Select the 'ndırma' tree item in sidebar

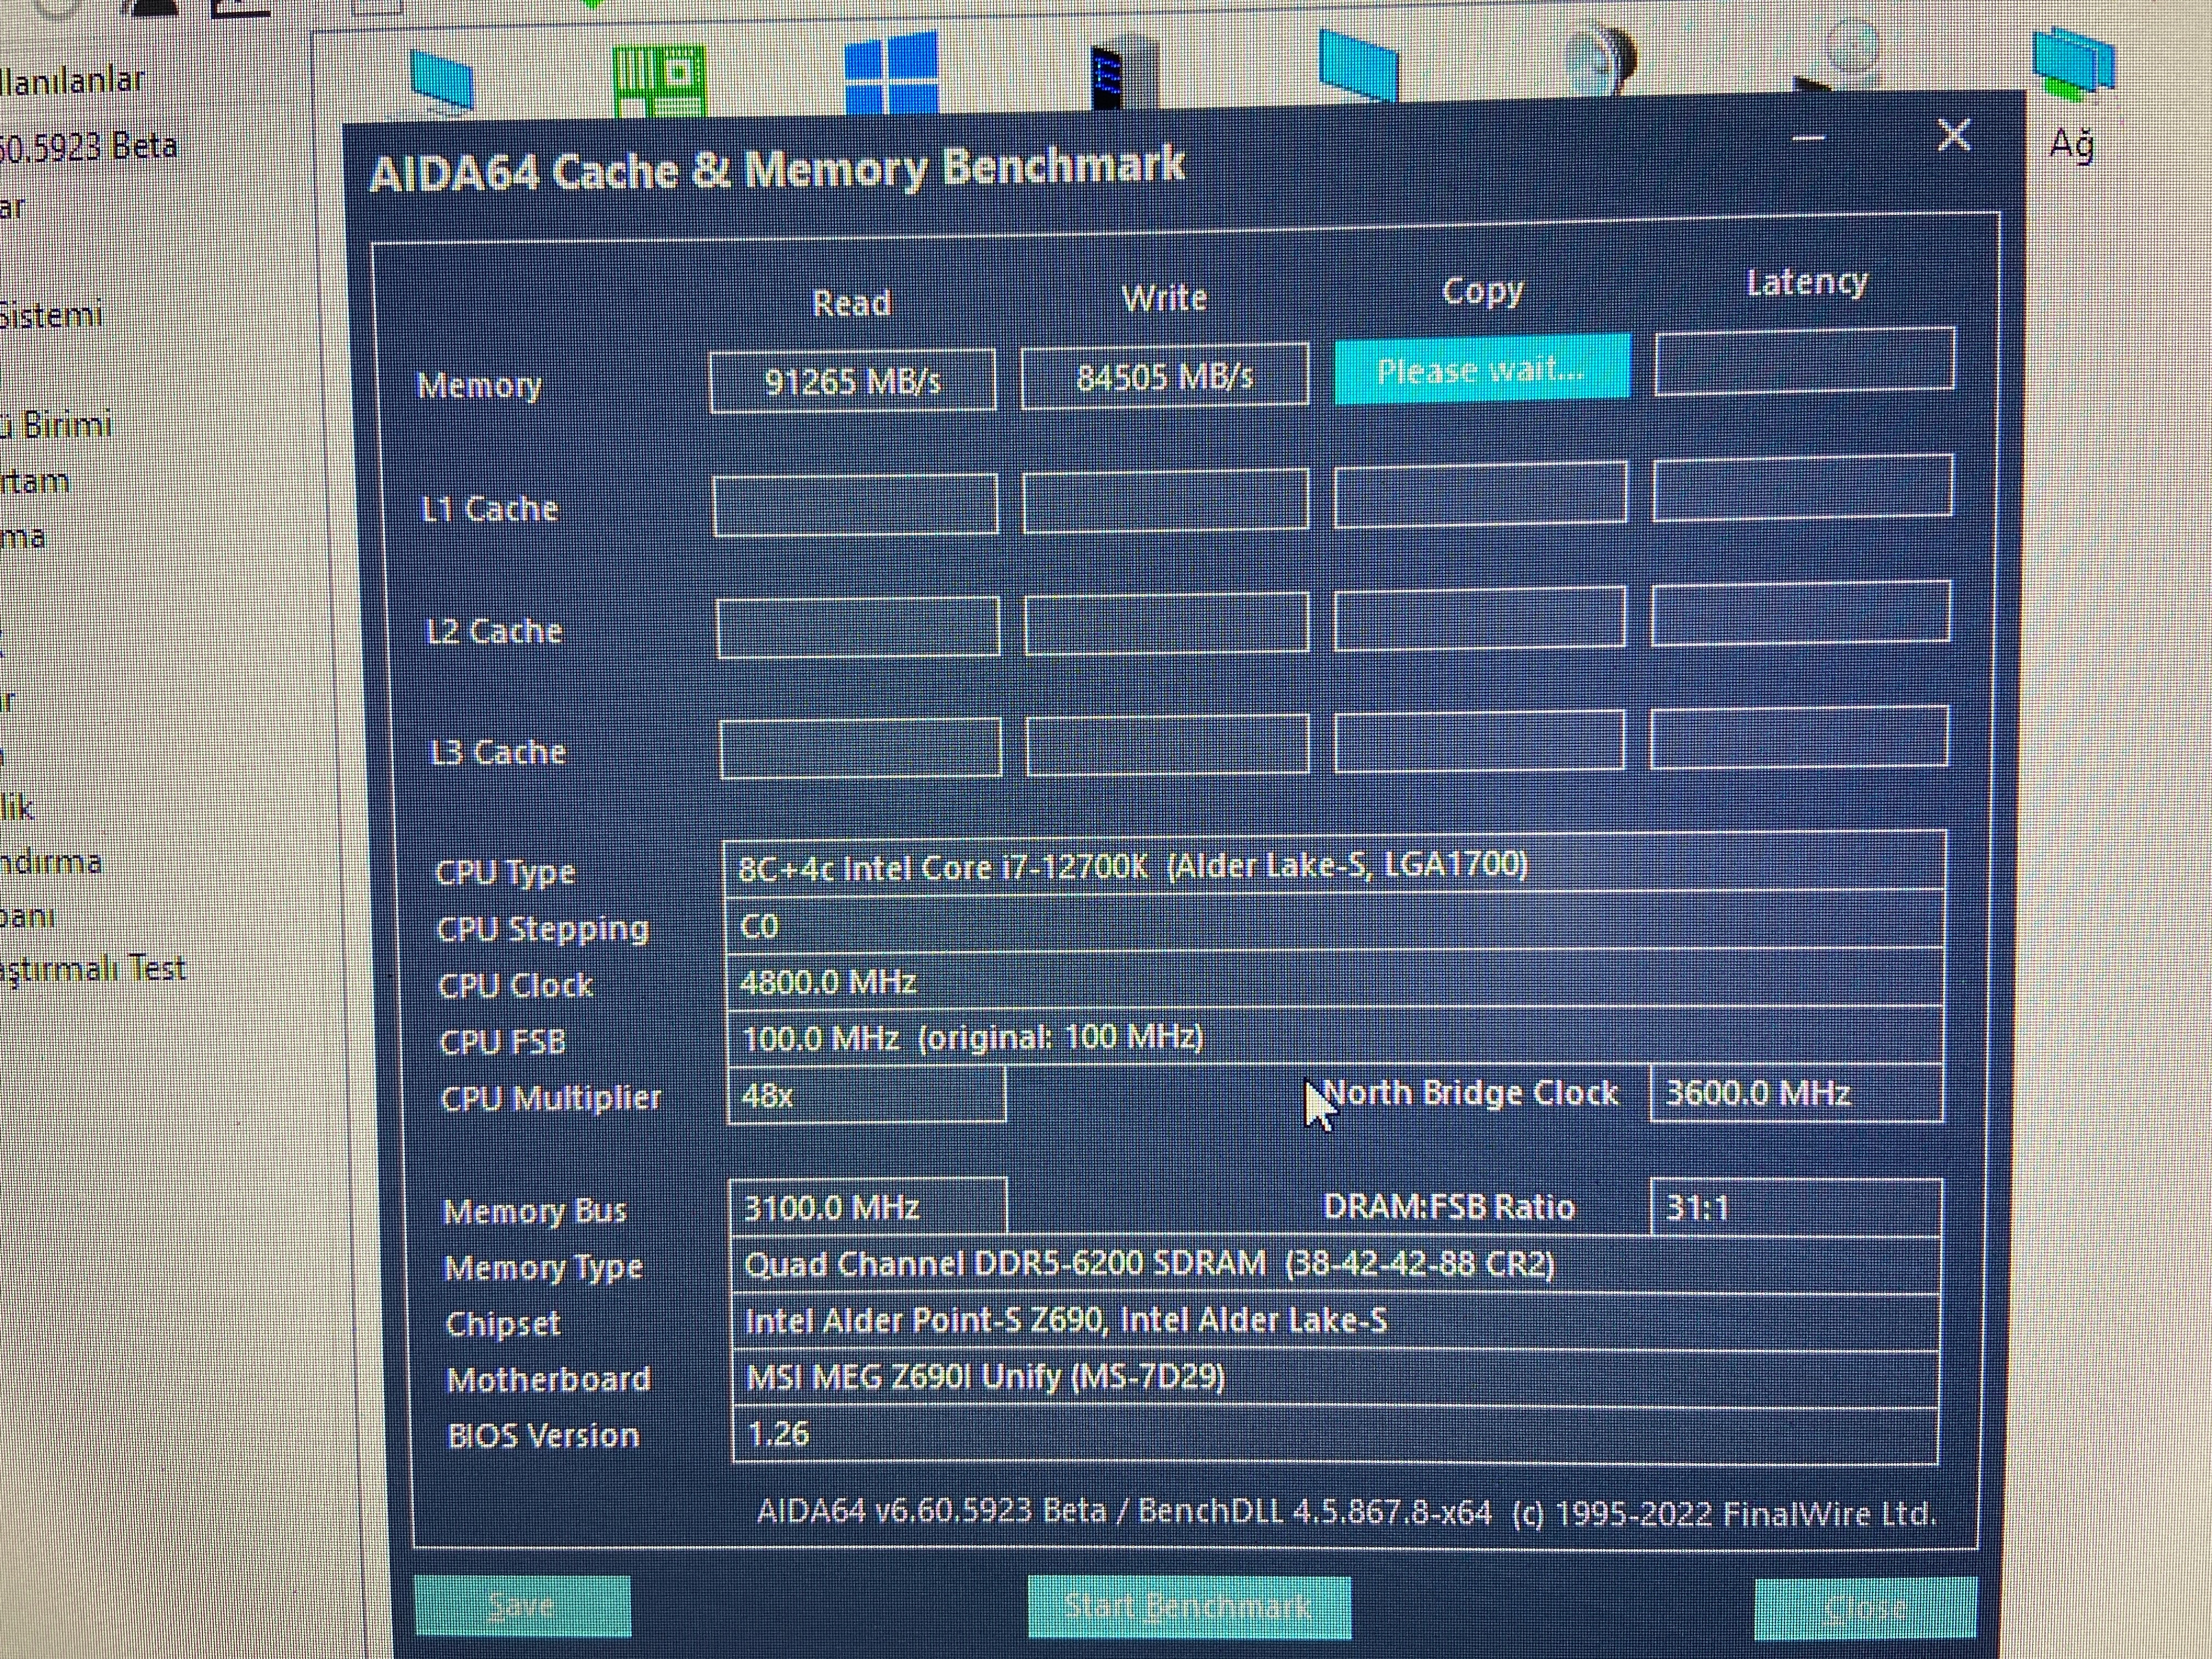51,862
